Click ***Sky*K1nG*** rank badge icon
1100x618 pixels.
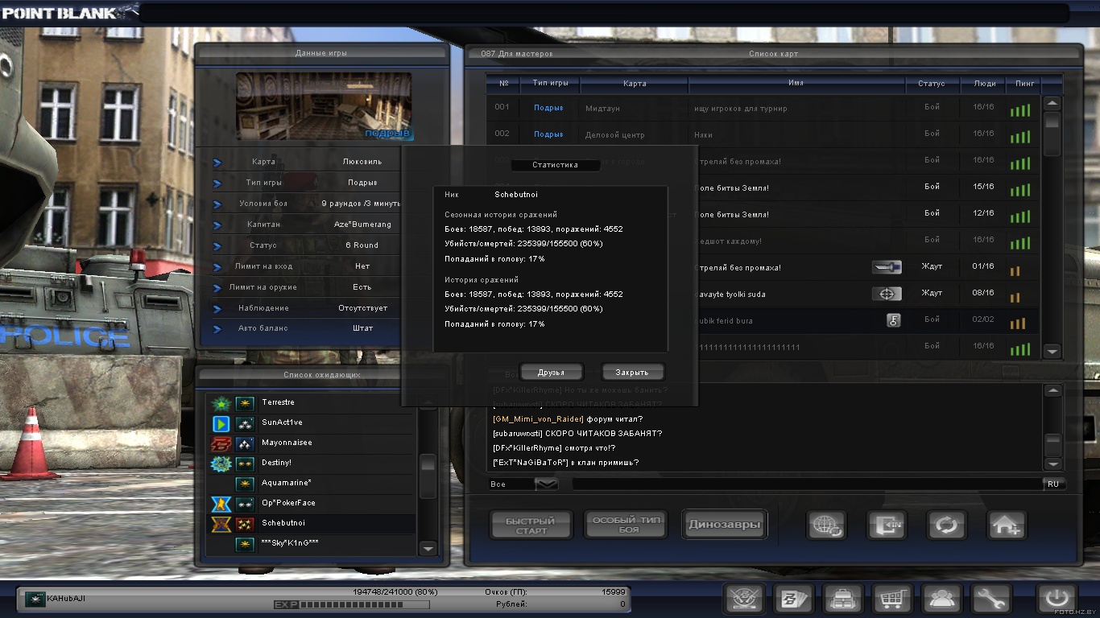tap(246, 544)
